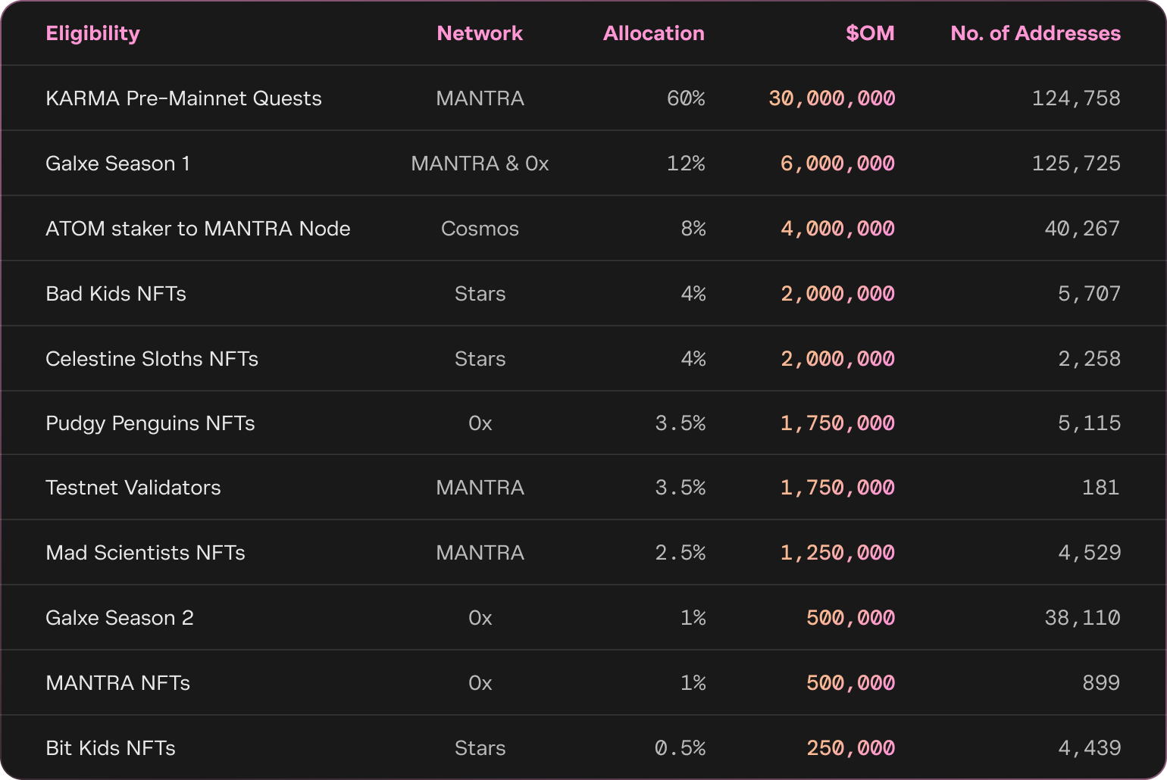Click the Cosmos network cell
The height and width of the screenshot is (780, 1167).
(x=480, y=229)
